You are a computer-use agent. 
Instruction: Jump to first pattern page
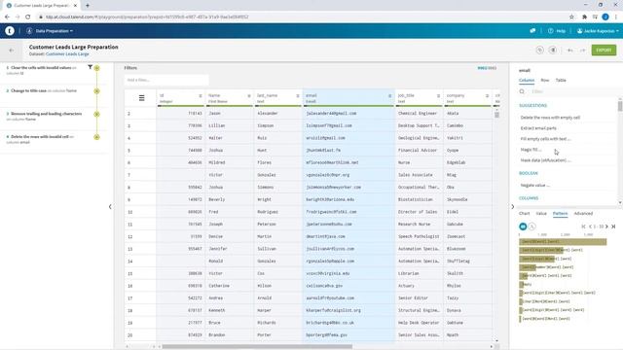click(583, 227)
